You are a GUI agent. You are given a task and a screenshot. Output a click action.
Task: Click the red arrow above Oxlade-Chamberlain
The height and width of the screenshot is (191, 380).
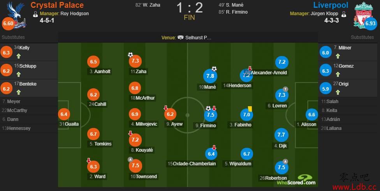(214, 147)
